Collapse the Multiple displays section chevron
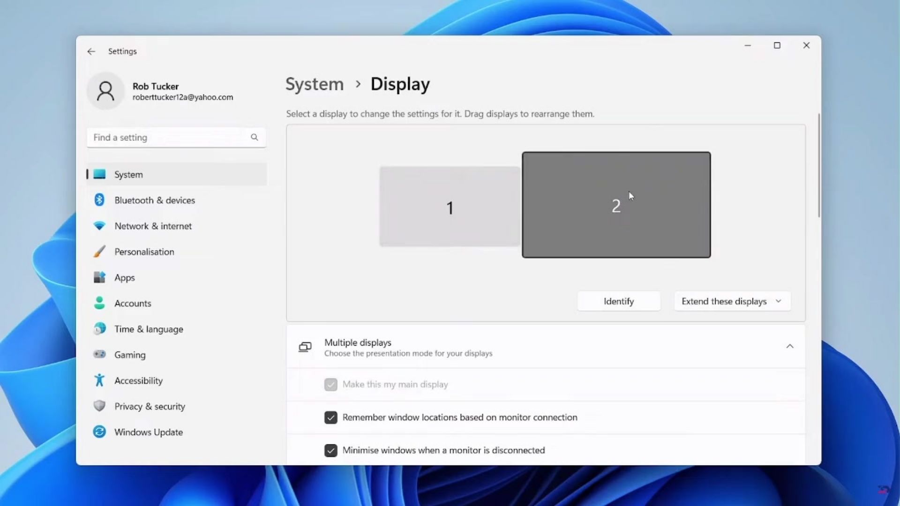This screenshot has width=900, height=506. 790,347
